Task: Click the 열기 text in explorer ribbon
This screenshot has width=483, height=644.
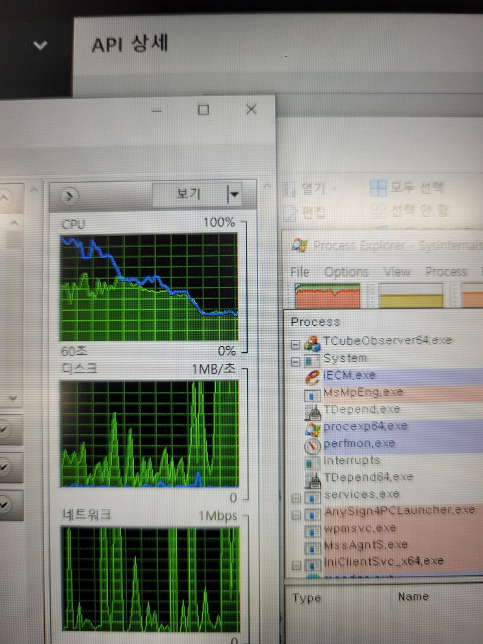Action: pyautogui.click(x=313, y=188)
